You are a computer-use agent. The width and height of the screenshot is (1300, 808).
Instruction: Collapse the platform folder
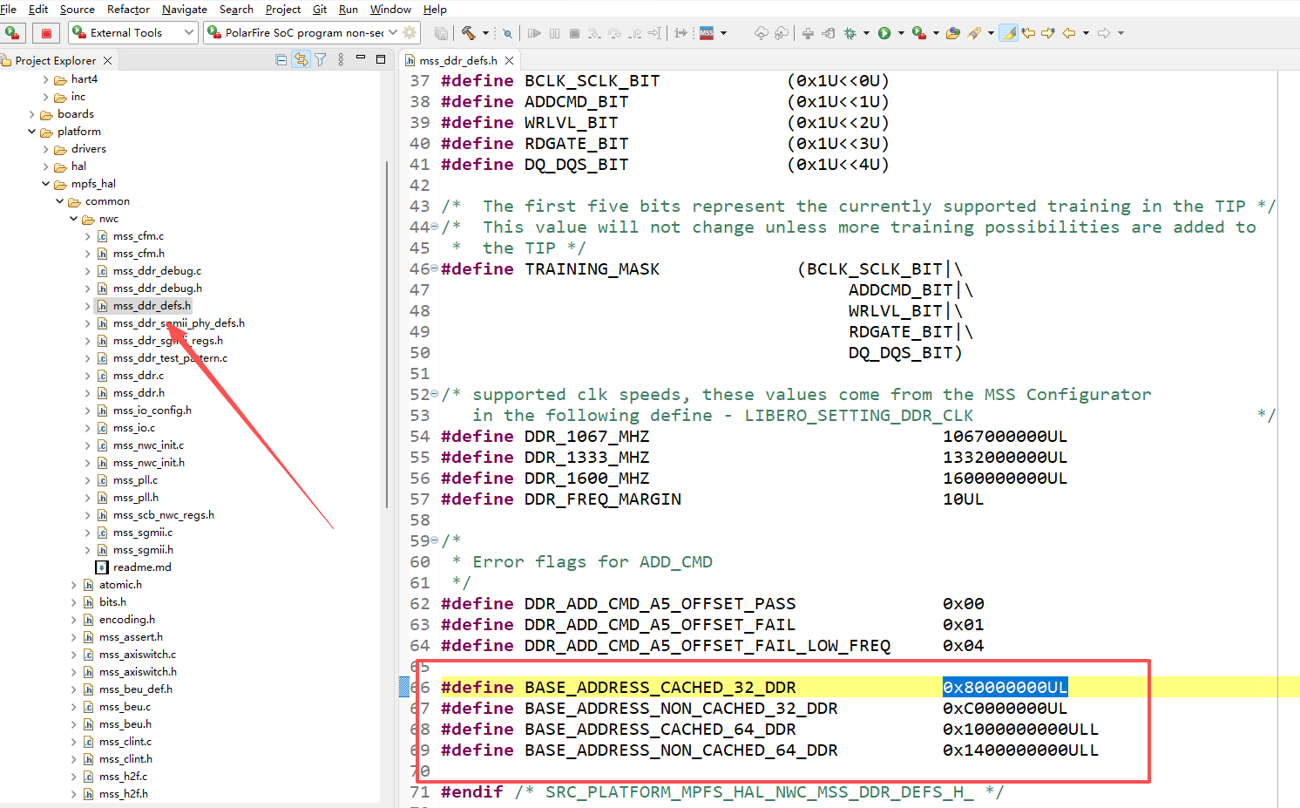point(32,132)
